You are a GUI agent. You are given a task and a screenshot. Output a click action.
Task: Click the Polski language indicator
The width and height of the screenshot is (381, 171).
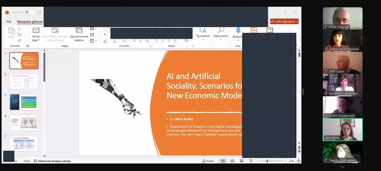click(x=27, y=161)
